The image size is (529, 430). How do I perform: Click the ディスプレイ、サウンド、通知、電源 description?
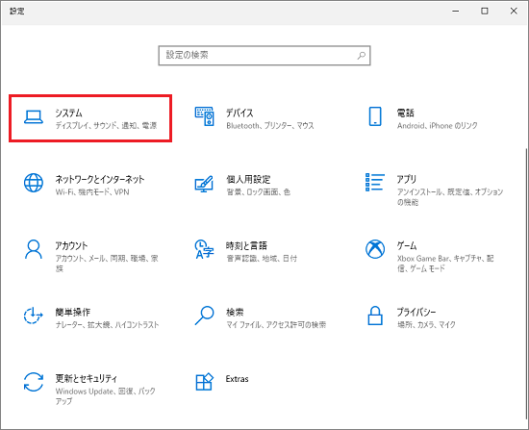pyautogui.click(x=106, y=126)
